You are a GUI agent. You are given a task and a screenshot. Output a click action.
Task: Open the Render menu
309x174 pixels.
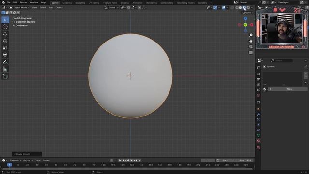pyautogui.click(x=24, y=2)
